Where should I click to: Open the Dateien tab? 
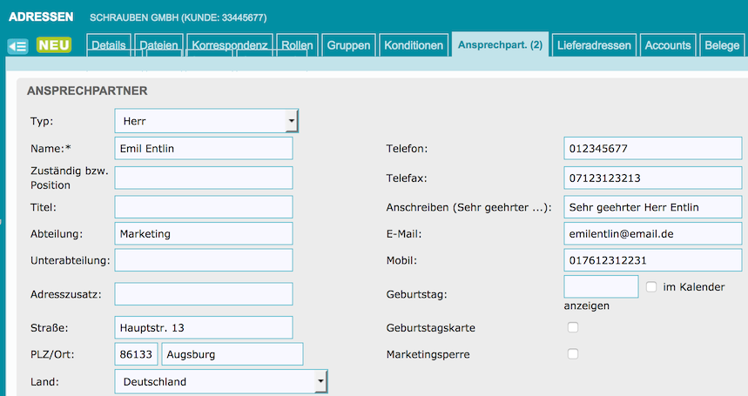pyautogui.click(x=159, y=45)
